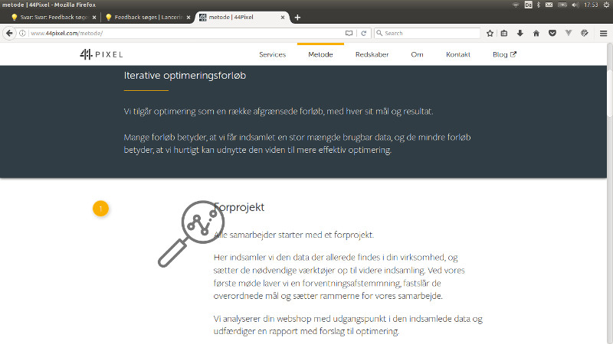Viewport: 613px width, 344px height.
Task: Click the browser back arrow button
Action: click(x=9, y=34)
